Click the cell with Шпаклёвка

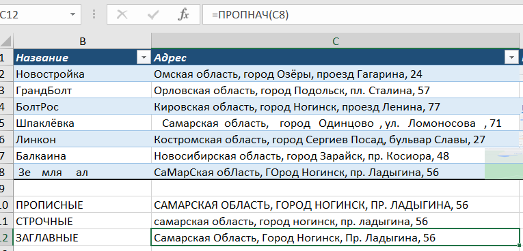(x=83, y=123)
